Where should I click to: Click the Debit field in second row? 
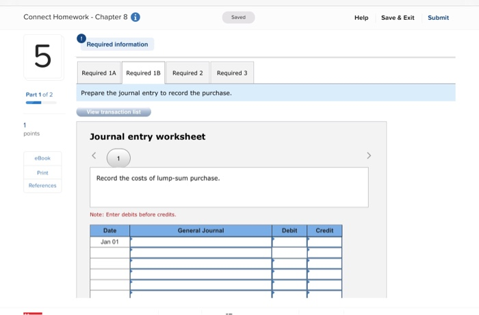(289, 253)
